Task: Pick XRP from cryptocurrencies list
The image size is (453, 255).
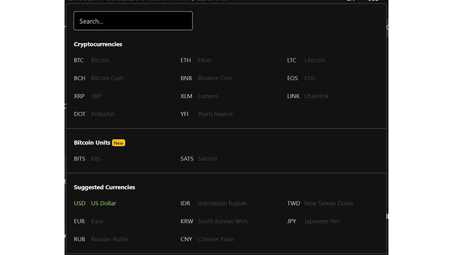Action: (88, 96)
